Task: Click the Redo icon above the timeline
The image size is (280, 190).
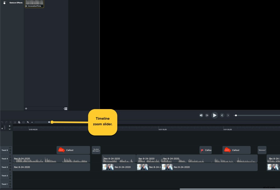Action: tap(6, 122)
